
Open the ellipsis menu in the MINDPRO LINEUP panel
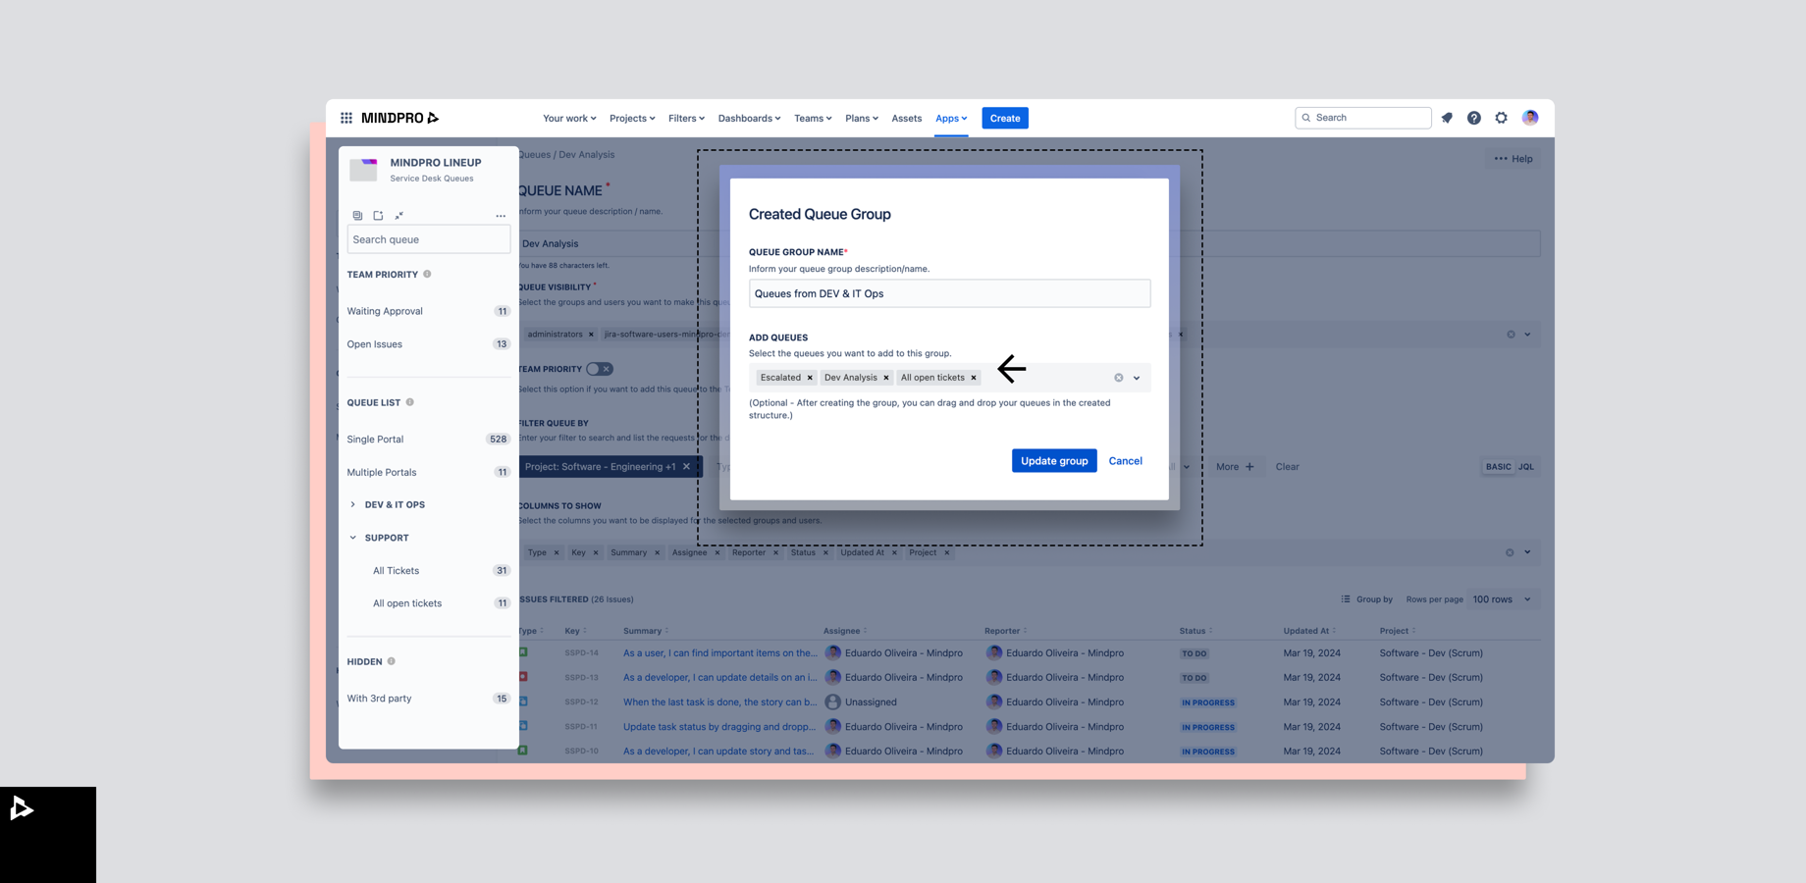click(x=501, y=216)
